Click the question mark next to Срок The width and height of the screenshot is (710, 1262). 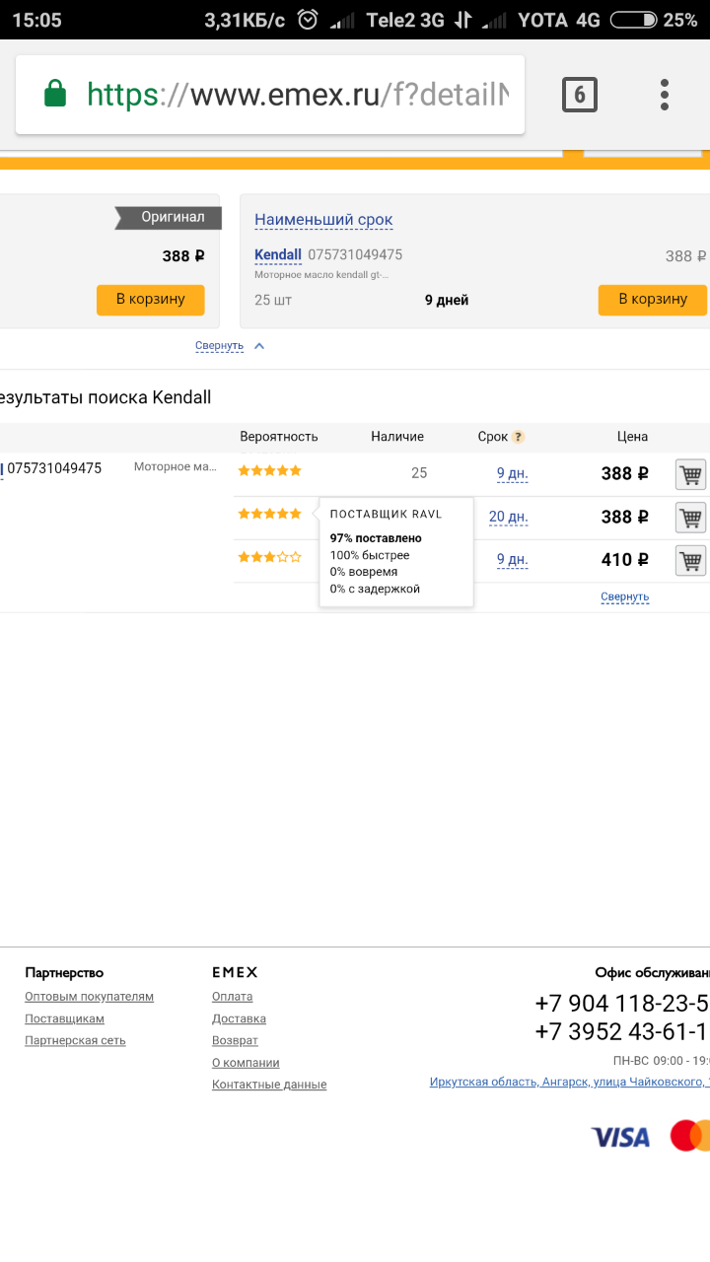click(518, 437)
